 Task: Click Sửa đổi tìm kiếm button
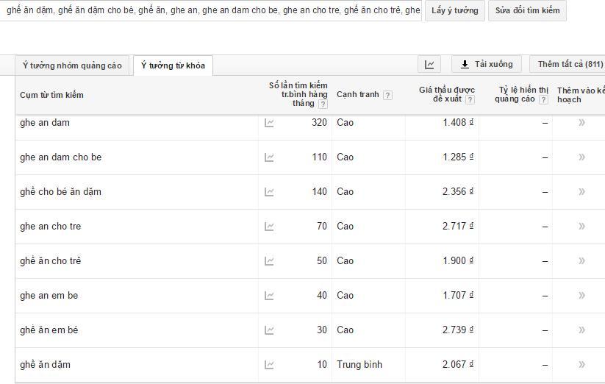[528, 10]
